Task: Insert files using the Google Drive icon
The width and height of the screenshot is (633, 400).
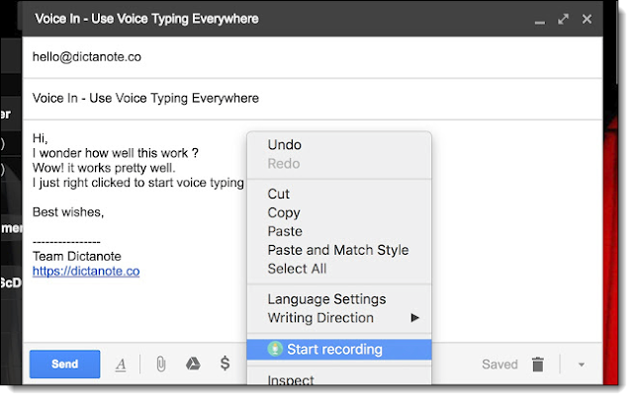Action: click(195, 364)
